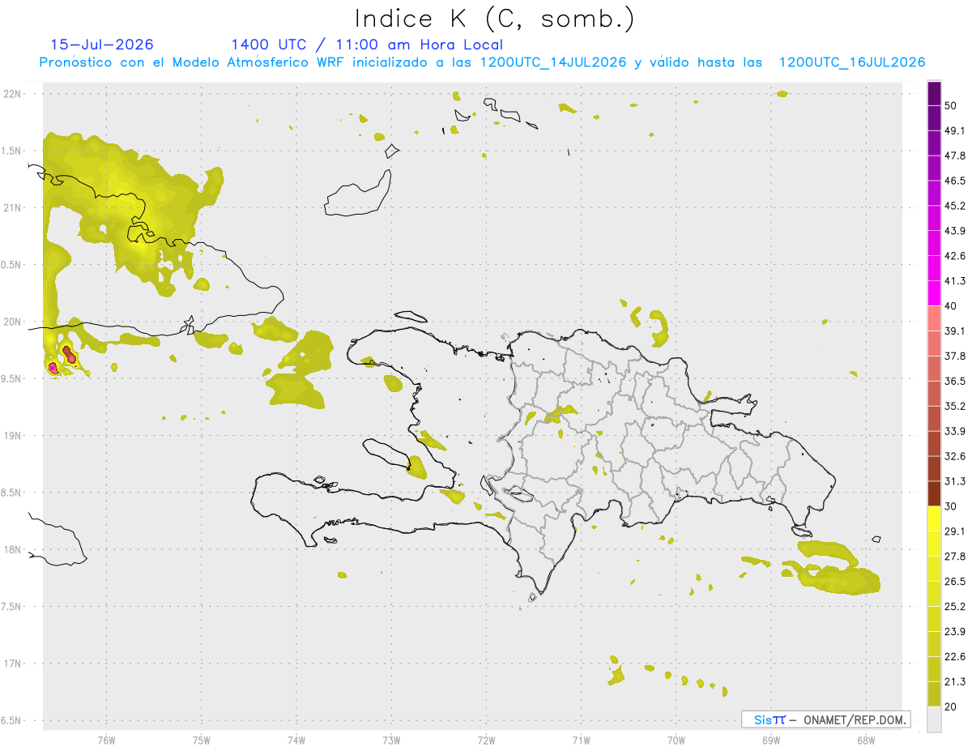Click the "32.6" colorbar label
The height and width of the screenshot is (751, 972).
pos(955,456)
